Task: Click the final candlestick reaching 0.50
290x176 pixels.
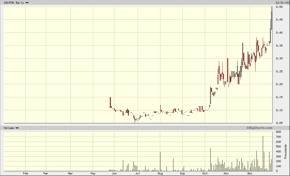Action: point(271,18)
